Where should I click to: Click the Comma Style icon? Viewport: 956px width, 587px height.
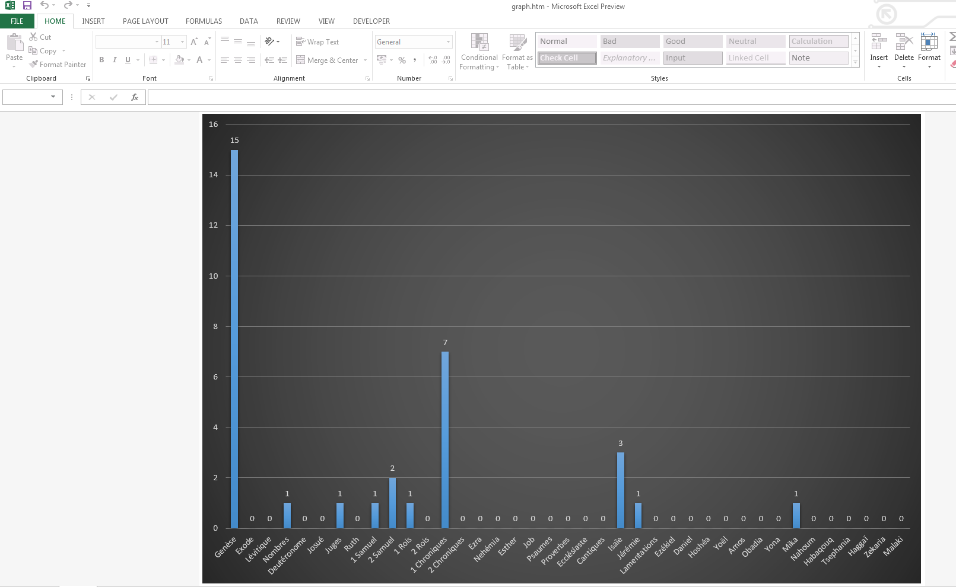click(415, 60)
